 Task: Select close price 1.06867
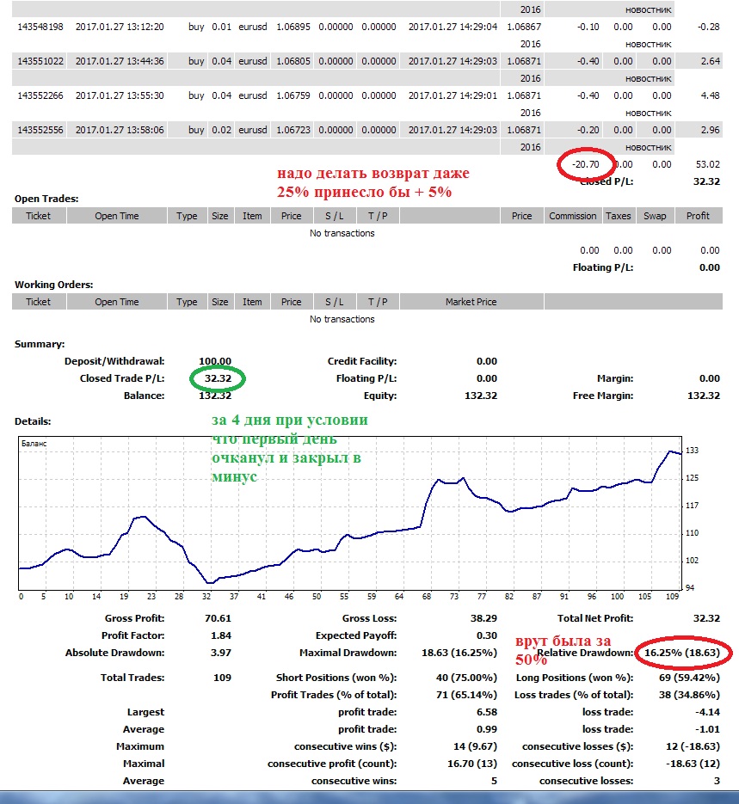(524, 27)
